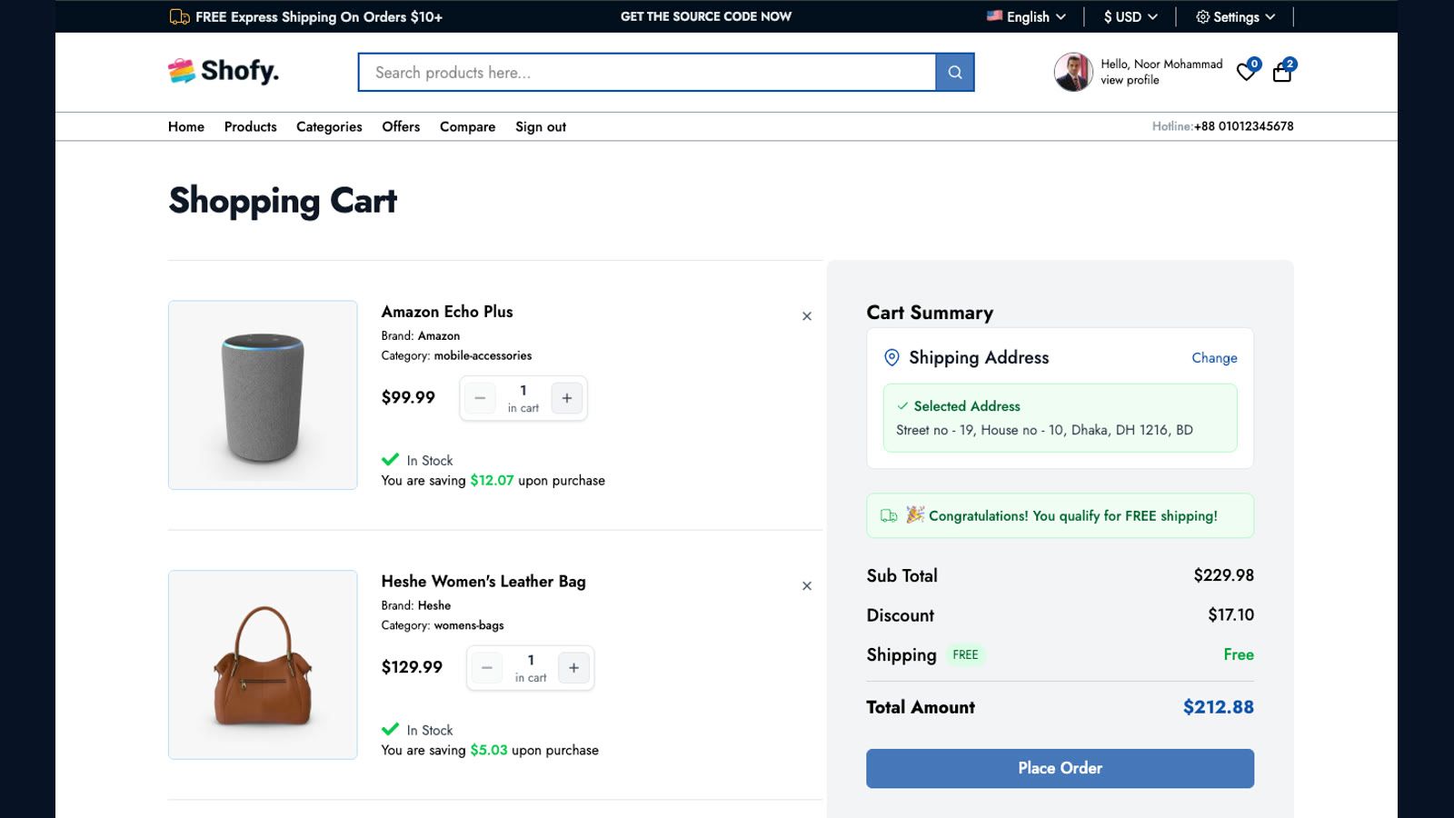
Task: Open the shopping bag cart icon
Action: click(1282, 72)
